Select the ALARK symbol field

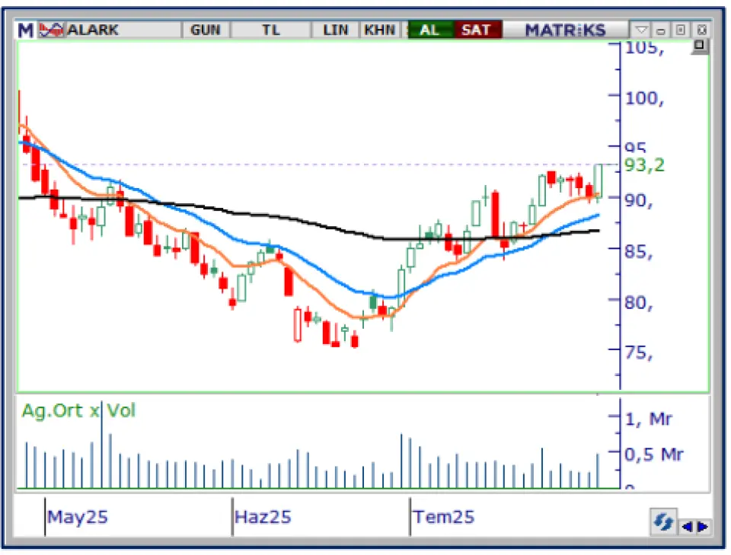pyautogui.click(x=123, y=30)
